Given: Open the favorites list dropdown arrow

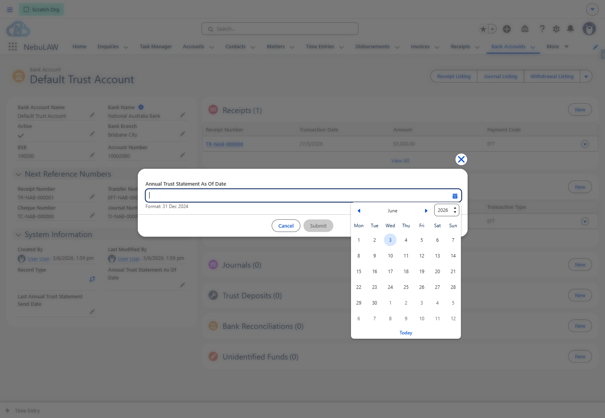Looking at the screenshot, I should (x=492, y=29).
